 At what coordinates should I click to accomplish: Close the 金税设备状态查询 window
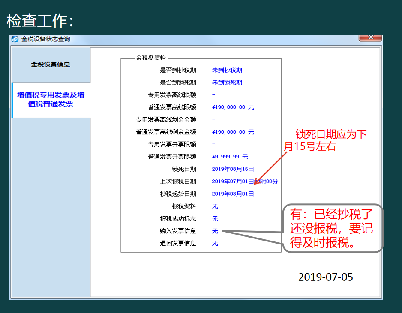(370, 37)
